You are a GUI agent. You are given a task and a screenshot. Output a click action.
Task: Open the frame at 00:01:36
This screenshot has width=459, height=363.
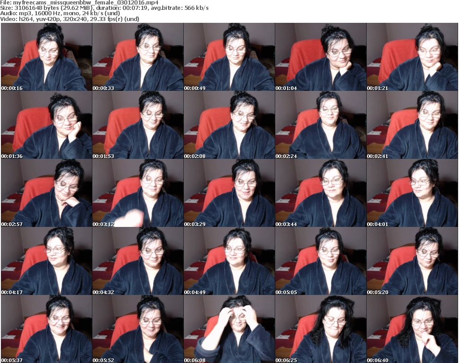(47, 125)
